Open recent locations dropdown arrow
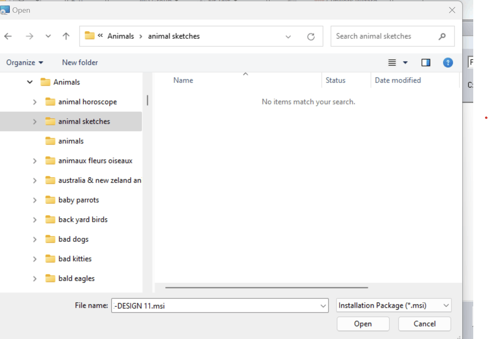The image size is (488, 339). tap(48, 36)
